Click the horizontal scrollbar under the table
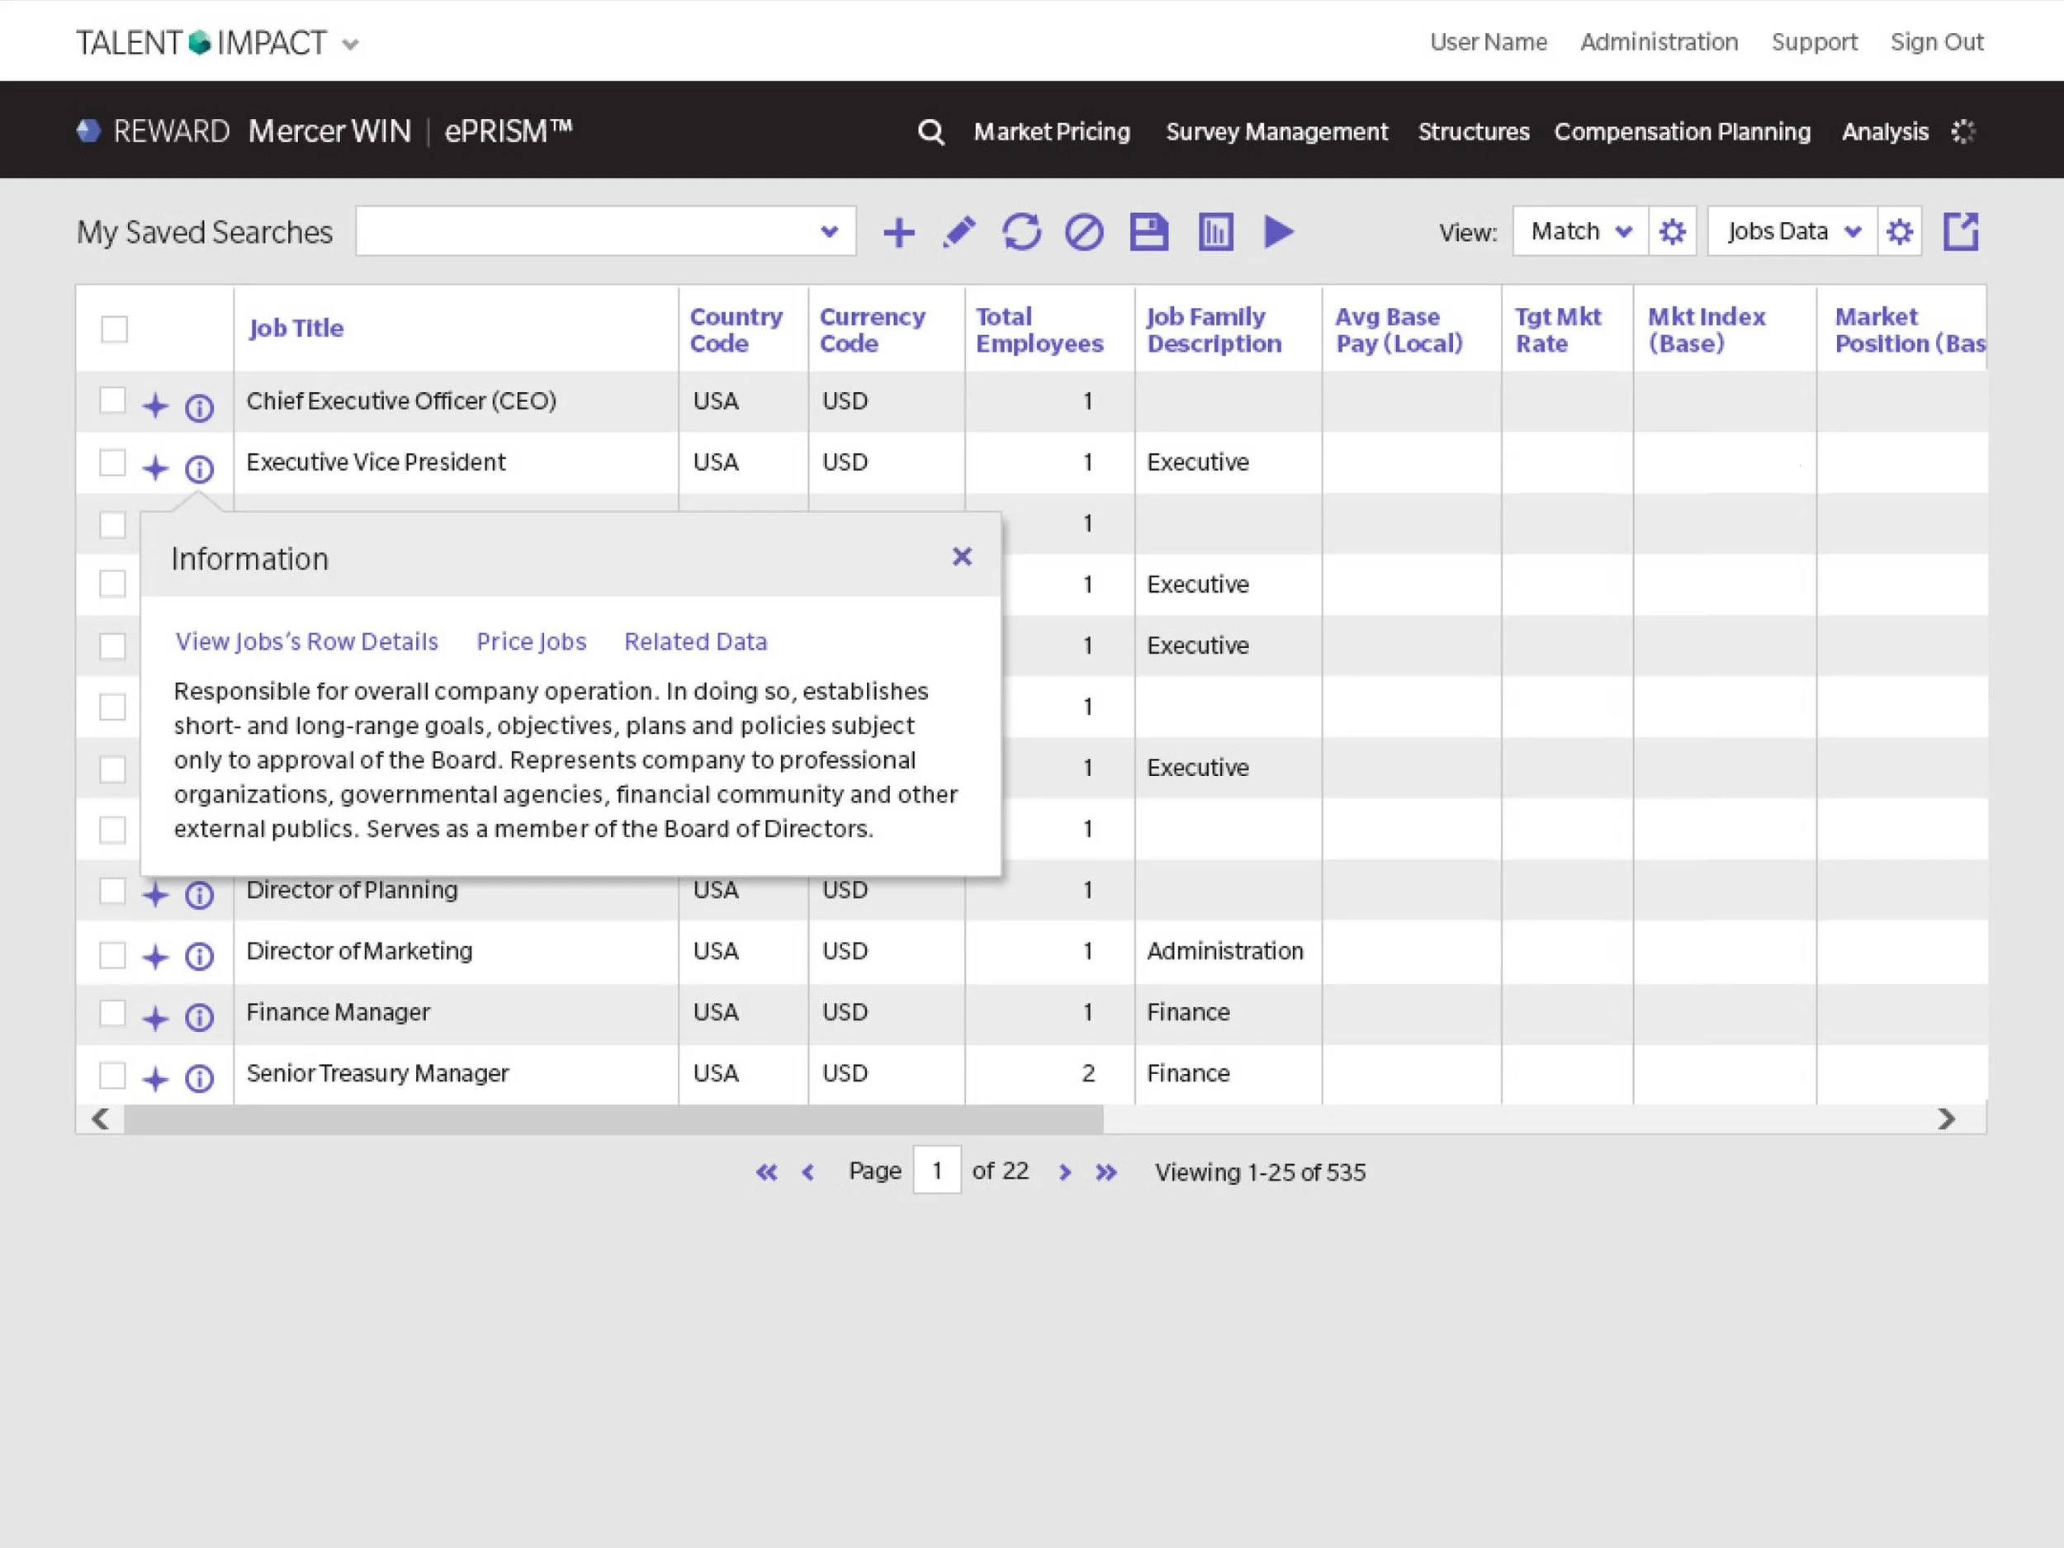This screenshot has width=2064, height=1548. [x=614, y=1119]
